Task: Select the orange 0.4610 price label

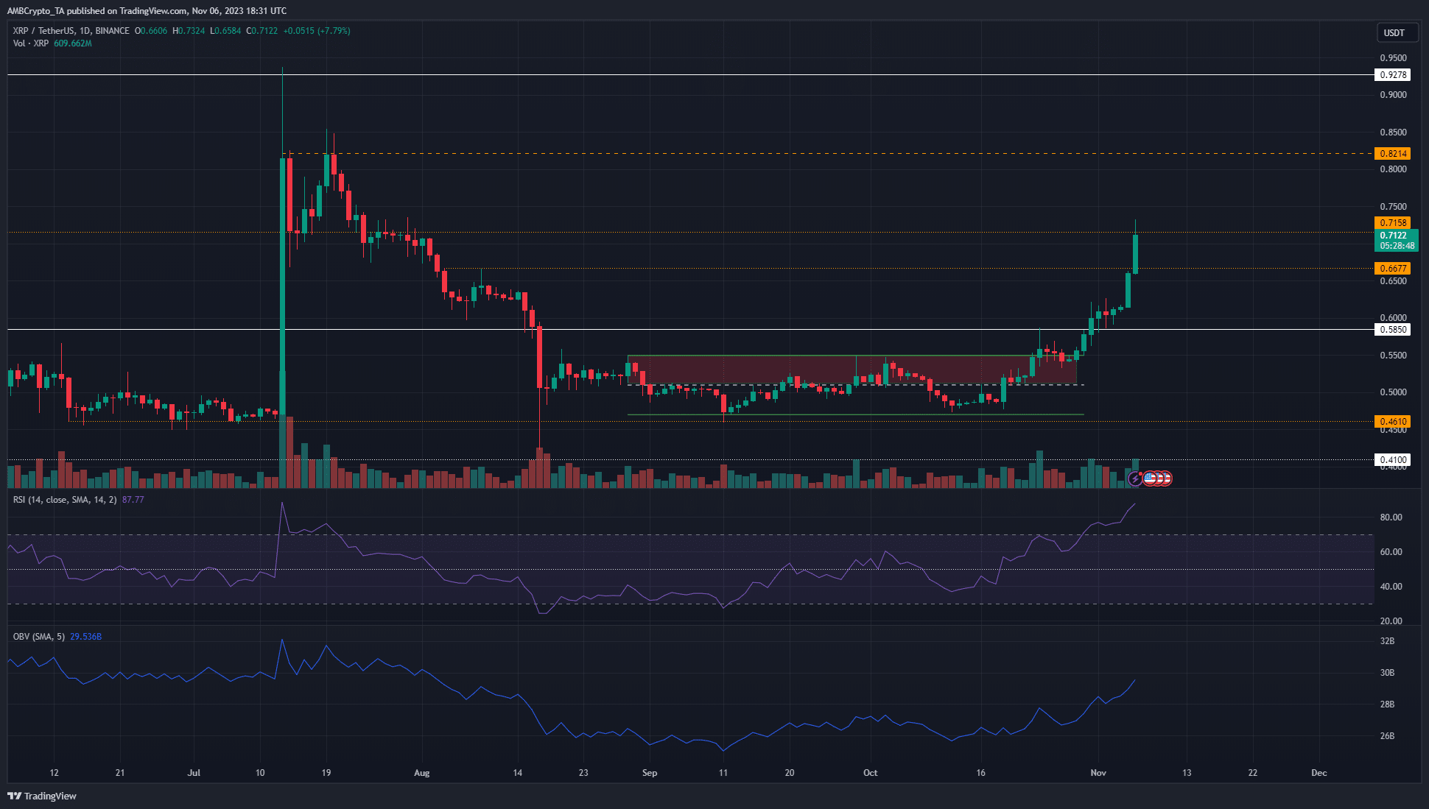Action: (x=1393, y=422)
